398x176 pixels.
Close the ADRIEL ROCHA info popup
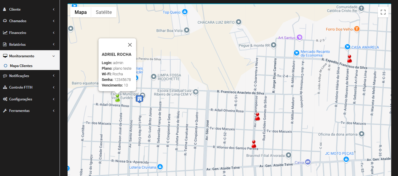coord(130,45)
